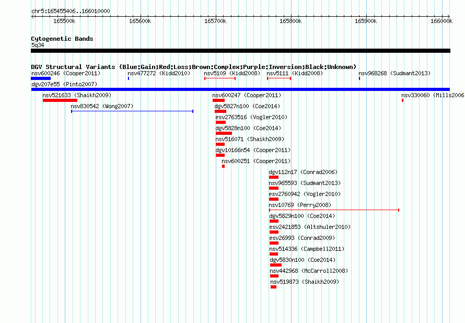Click the 166000k ruler mark
This screenshot has width=465, height=323.
441,21
